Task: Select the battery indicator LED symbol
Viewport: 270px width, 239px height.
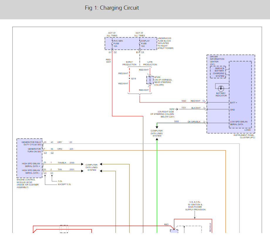Action: point(221,88)
